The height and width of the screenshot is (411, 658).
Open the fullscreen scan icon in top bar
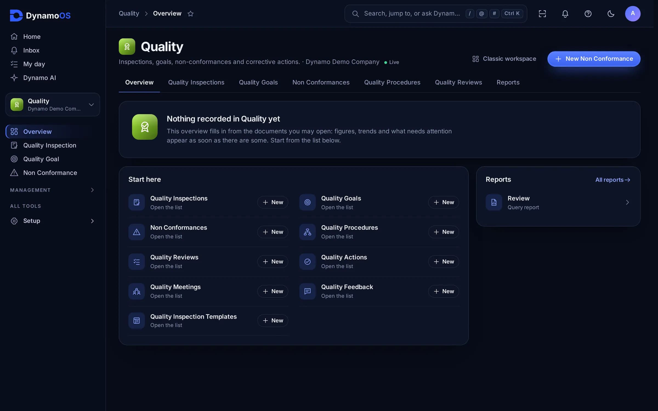tap(542, 14)
